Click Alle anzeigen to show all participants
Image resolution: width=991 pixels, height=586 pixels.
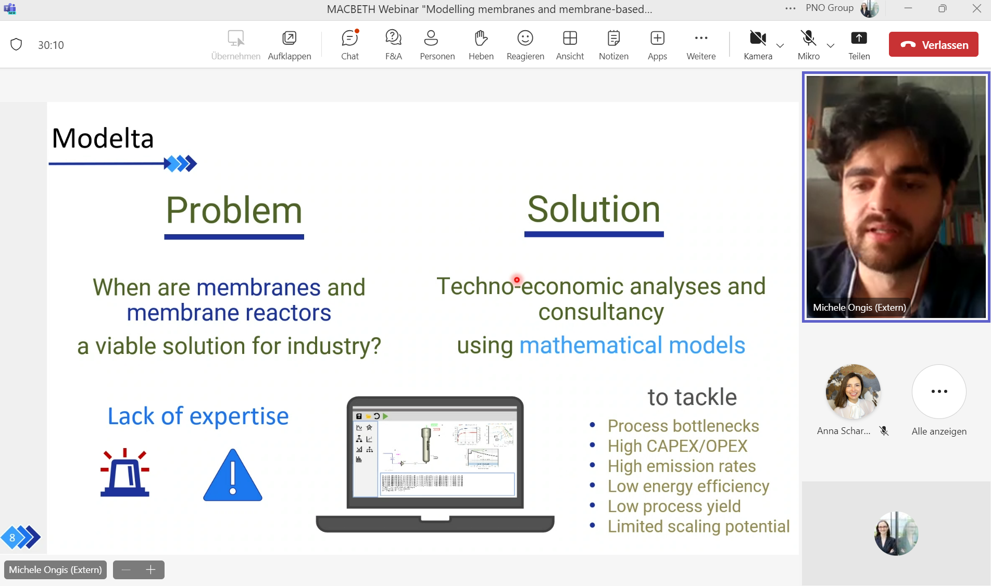(x=939, y=400)
